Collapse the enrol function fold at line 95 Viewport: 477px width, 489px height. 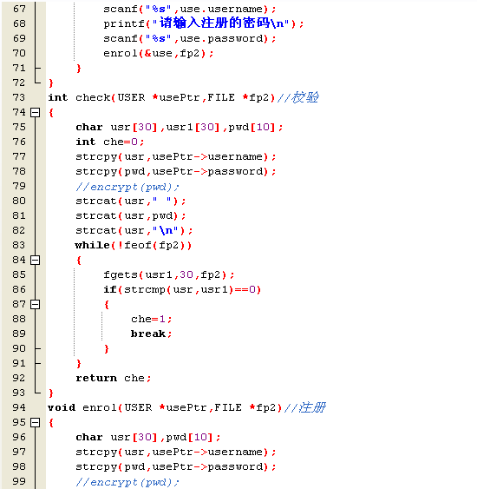click(x=36, y=422)
